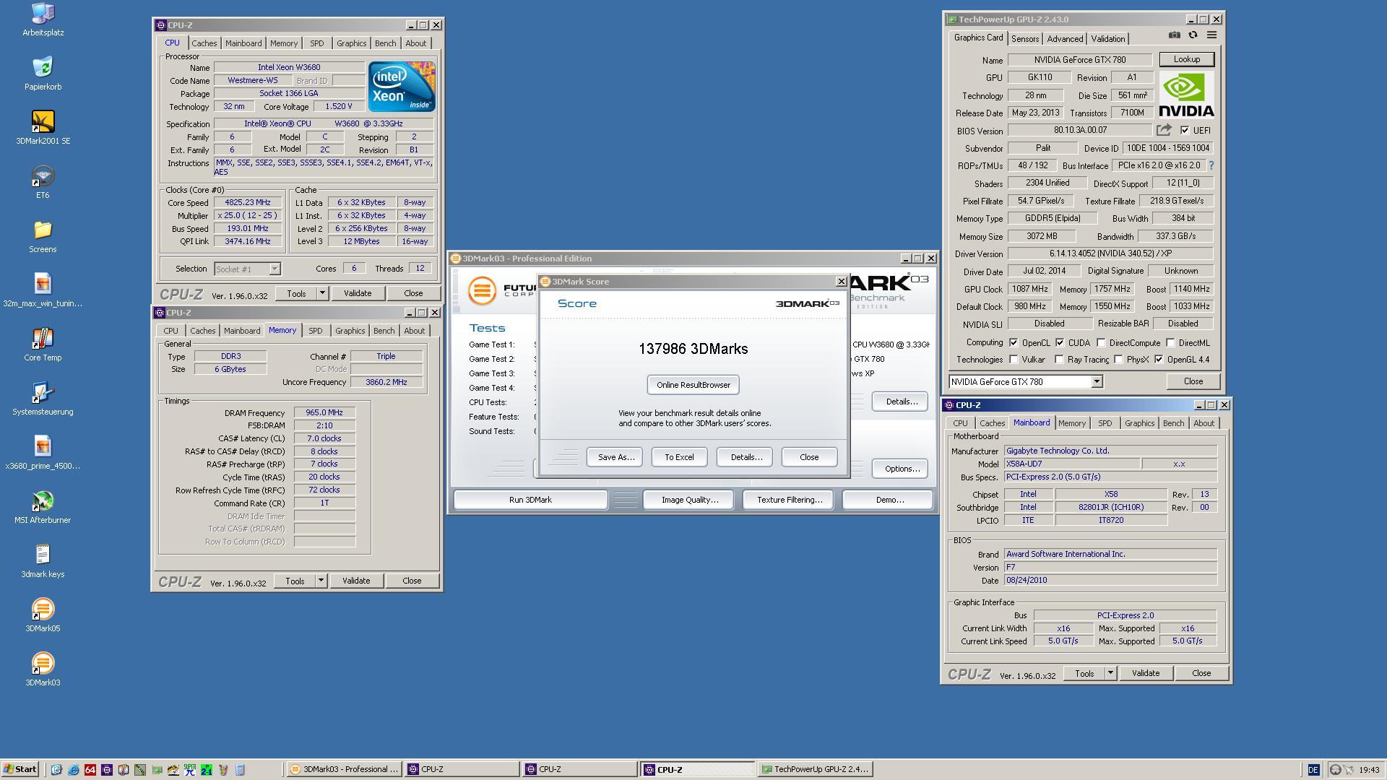Click Options button in 3DMark03 window
This screenshot has height=780, width=1387.
[x=900, y=469]
